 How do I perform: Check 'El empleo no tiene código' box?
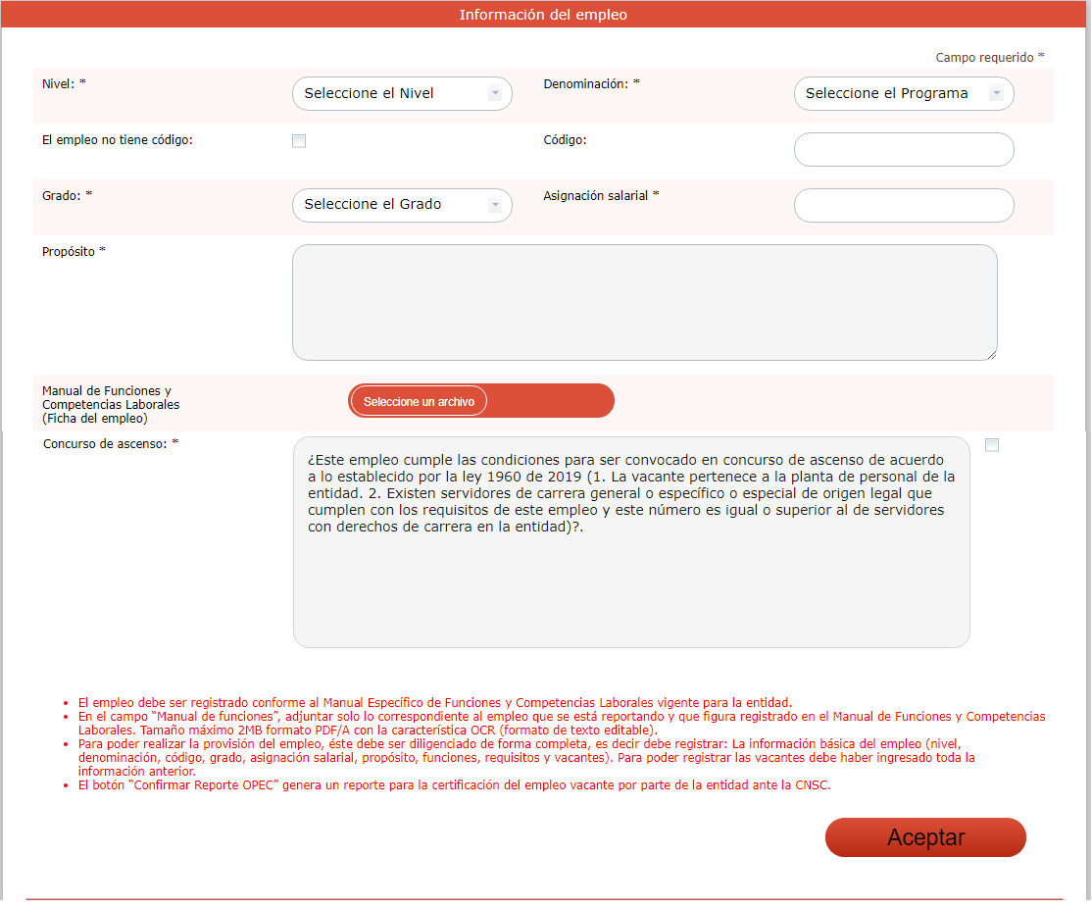299,141
